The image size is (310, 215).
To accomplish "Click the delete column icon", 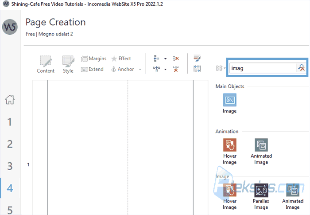I will [x=176, y=69].
